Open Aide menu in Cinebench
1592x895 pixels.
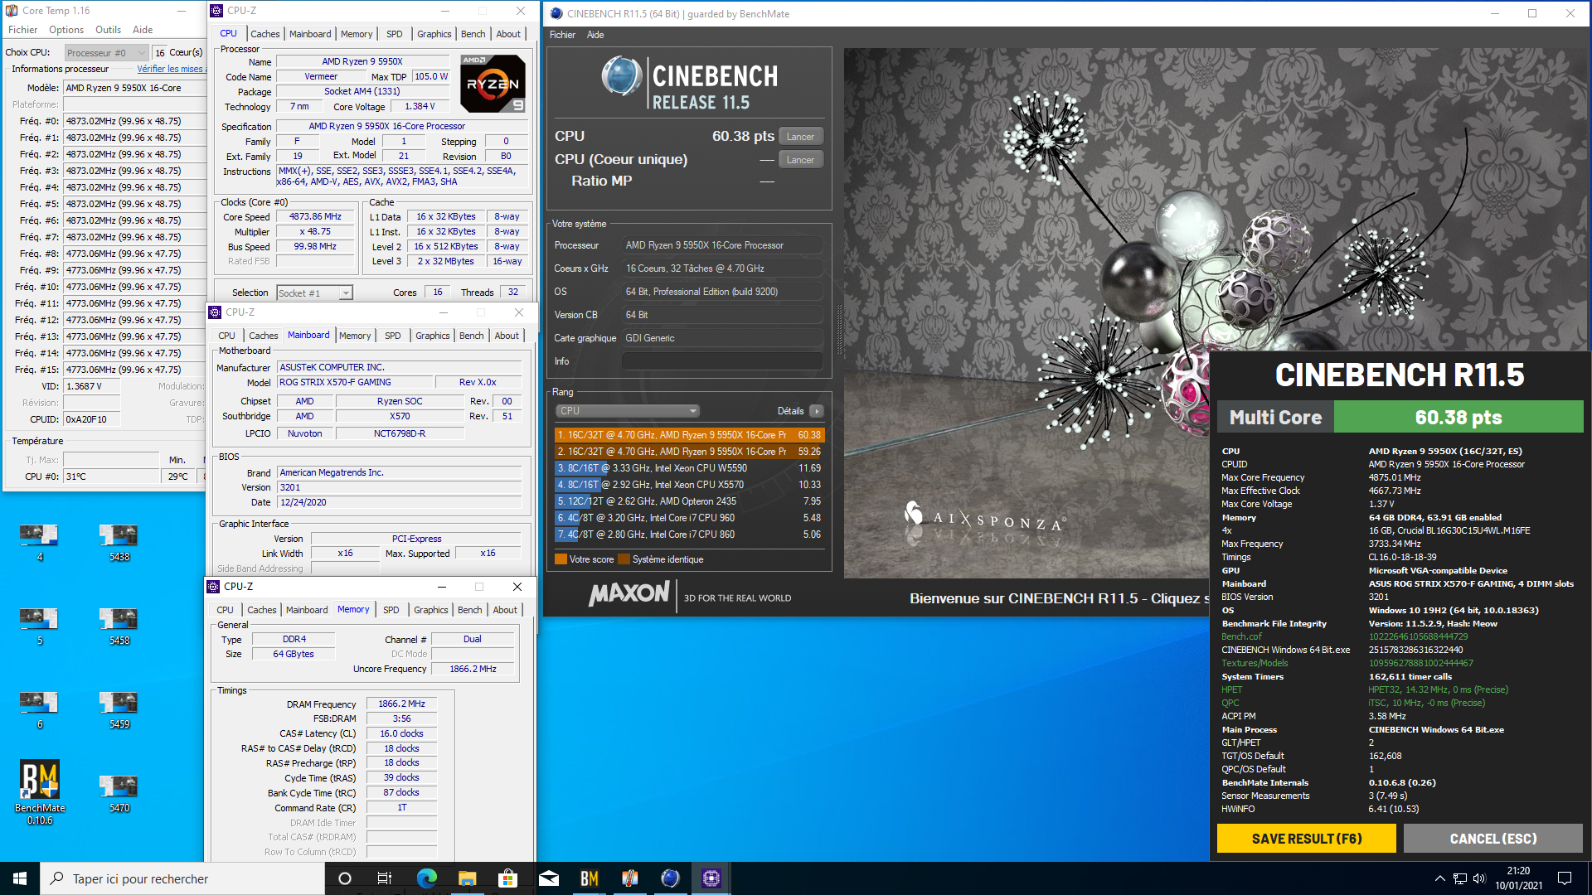pyautogui.click(x=595, y=35)
